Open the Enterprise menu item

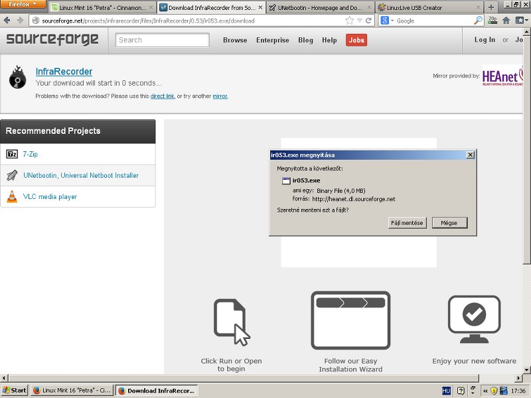point(273,40)
